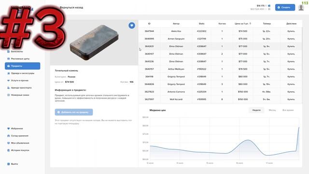This screenshot has width=309, height=174.
Task: Click Добавить лот на продажу button
Action: pyautogui.click(x=74, y=112)
